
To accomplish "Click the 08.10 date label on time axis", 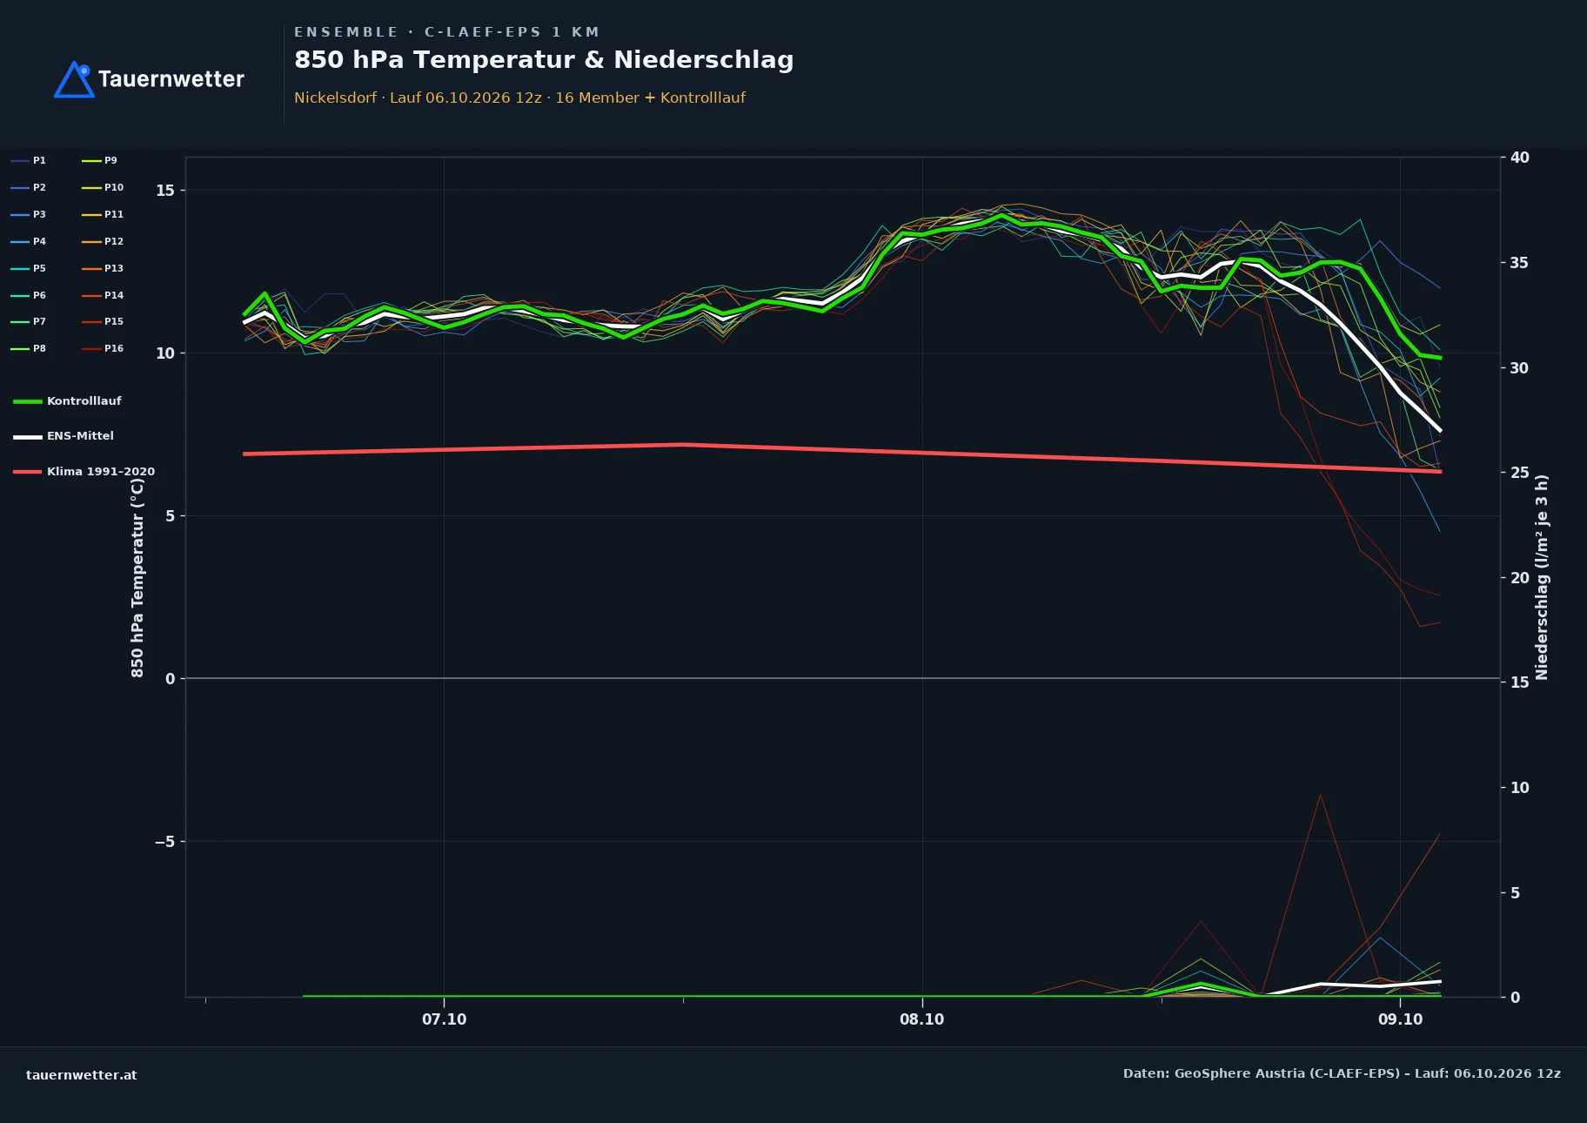I will tap(922, 1019).
